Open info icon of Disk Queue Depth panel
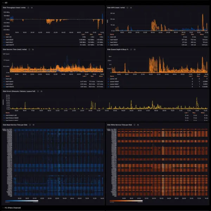The height and width of the screenshot is (211, 211). point(131,50)
